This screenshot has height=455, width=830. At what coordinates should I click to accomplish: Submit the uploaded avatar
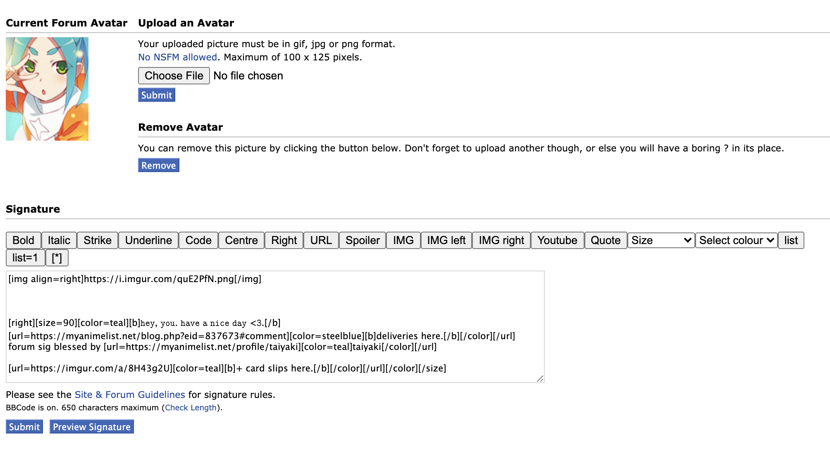pos(156,95)
